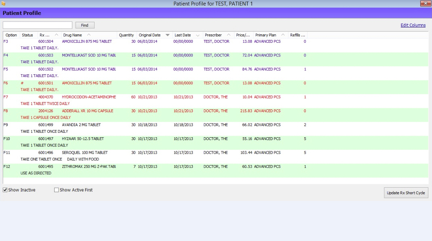The width and height of the screenshot is (432, 241).
Task: Select AVANDIA 2 MG TABLET
Action: [81, 125]
